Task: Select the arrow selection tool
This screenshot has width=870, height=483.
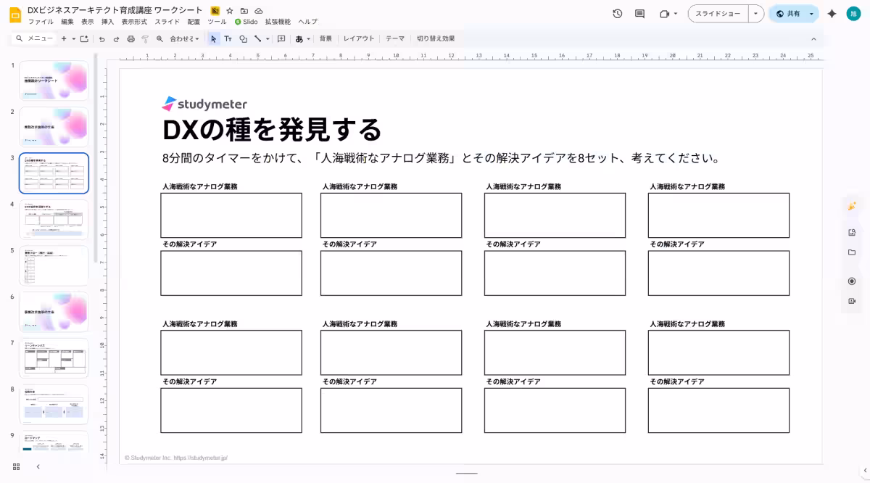Action: 213,39
